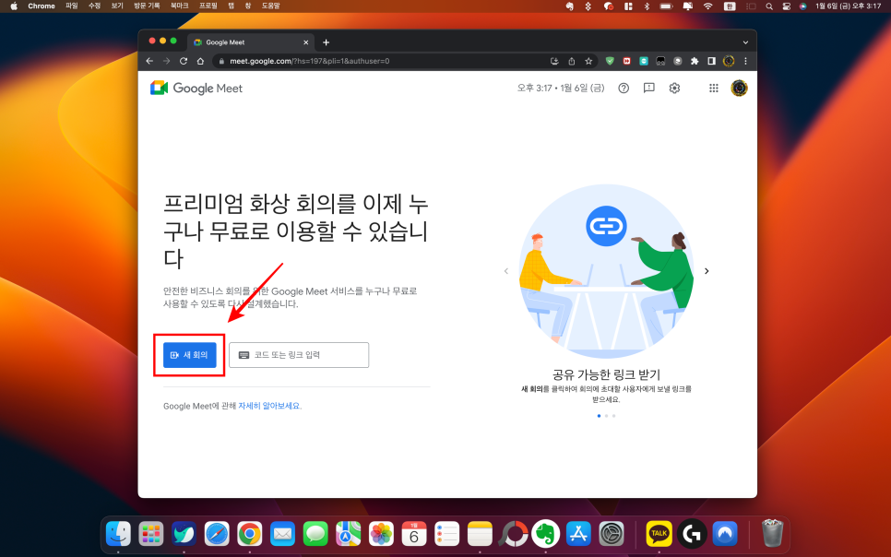Viewport: 891px width, 557px height.
Task: Open Safari from the Dock
Action: point(217,534)
